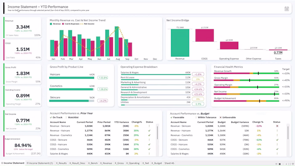This screenshot has width=295, height=166.
Task: Select the Haircare gross profit bar
Action: coord(72,78)
